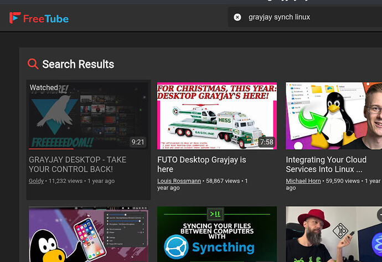Click the 9:21 duration badge
The height and width of the screenshot is (262, 382).
(138, 142)
